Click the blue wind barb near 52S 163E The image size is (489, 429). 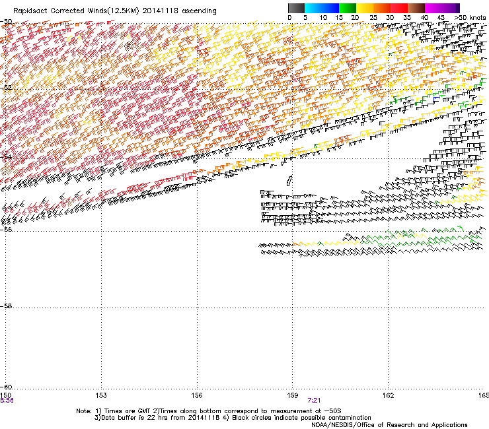point(436,99)
